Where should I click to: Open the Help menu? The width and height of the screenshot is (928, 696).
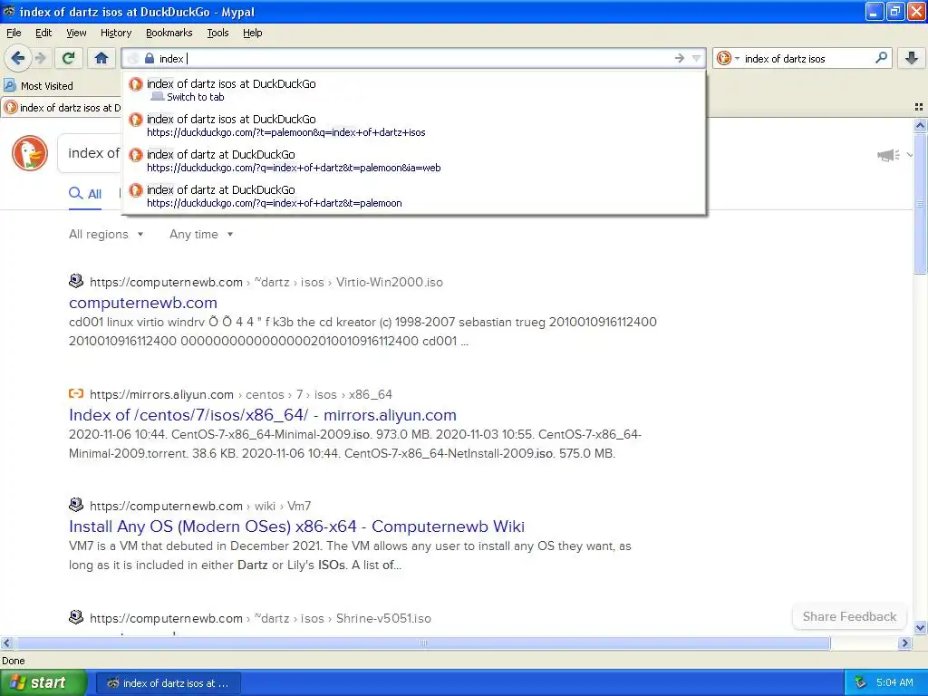[252, 33]
